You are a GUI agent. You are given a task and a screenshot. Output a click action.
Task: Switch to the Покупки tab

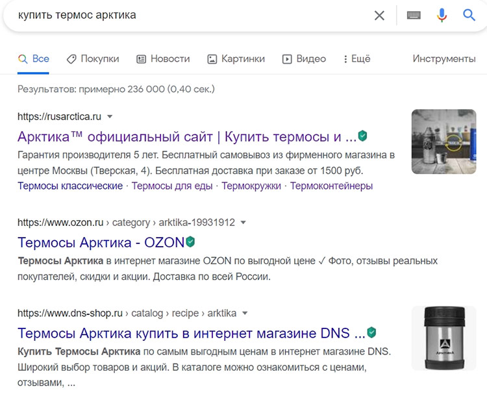[93, 58]
